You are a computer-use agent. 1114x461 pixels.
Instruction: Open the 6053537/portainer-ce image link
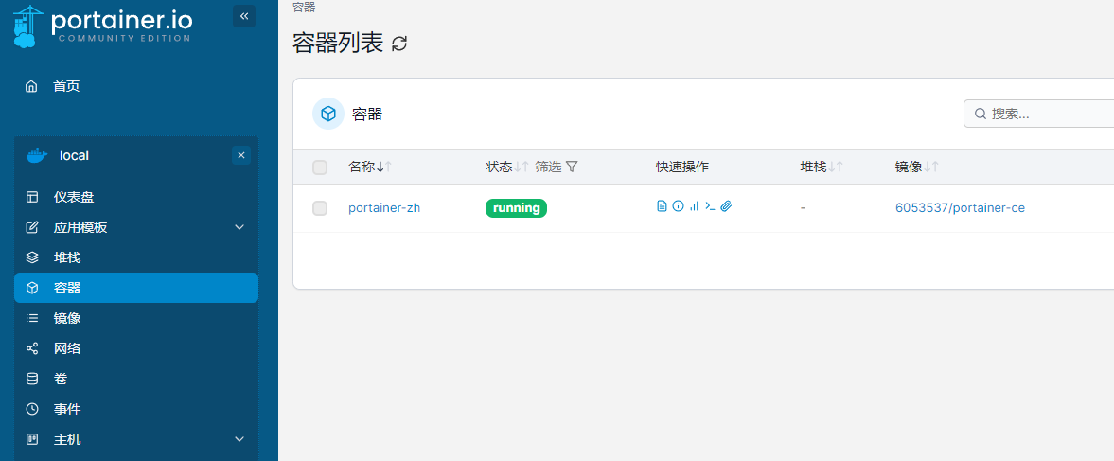960,208
